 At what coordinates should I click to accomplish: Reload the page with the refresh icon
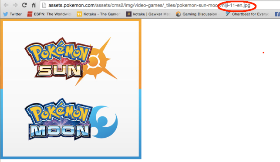click(x=24, y=5)
